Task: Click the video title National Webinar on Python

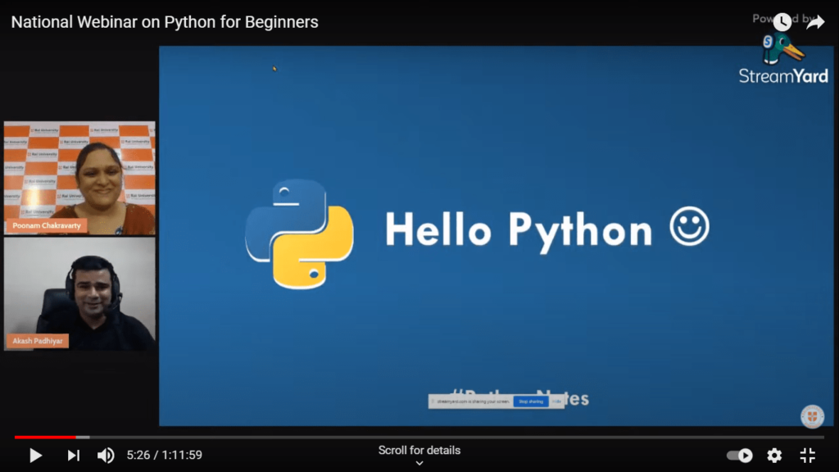Action: pyautogui.click(x=165, y=22)
